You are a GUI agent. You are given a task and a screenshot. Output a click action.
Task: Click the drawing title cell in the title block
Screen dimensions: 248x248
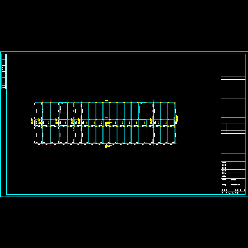click(236, 184)
